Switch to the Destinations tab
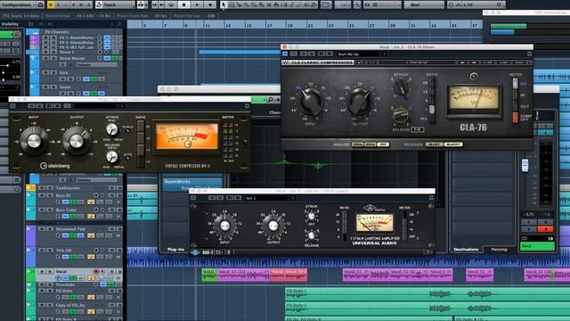570x321 pixels. (x=466, y=250)
